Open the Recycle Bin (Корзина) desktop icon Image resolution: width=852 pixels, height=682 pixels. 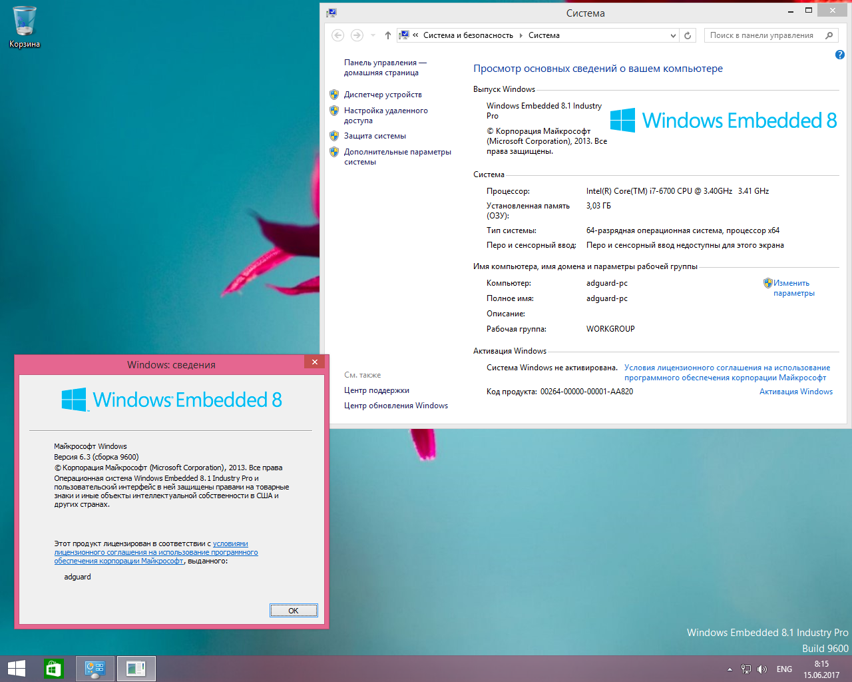click(25, 27)
